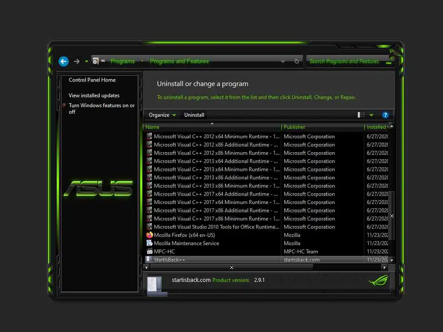Click the Visual Studio 2010 Tools for Office icon
The width and height of the screenshot is (443, 332).
(149, 227)
